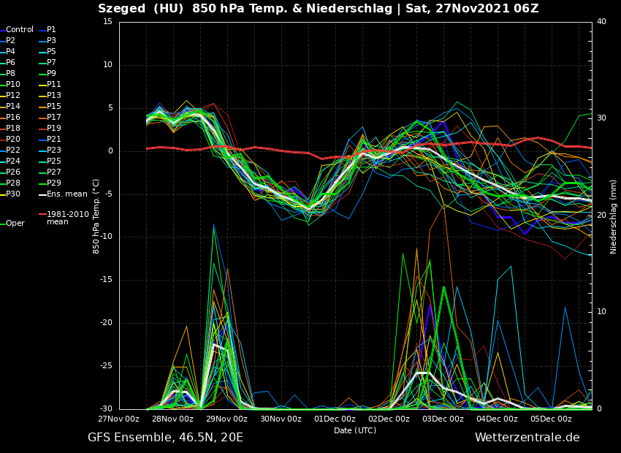Image resolution: width=621 pixels, height=453 pixels.
Task: Click the 40 tick on precipitation axis
Action: pyautogui.click(x=601, y=22)
